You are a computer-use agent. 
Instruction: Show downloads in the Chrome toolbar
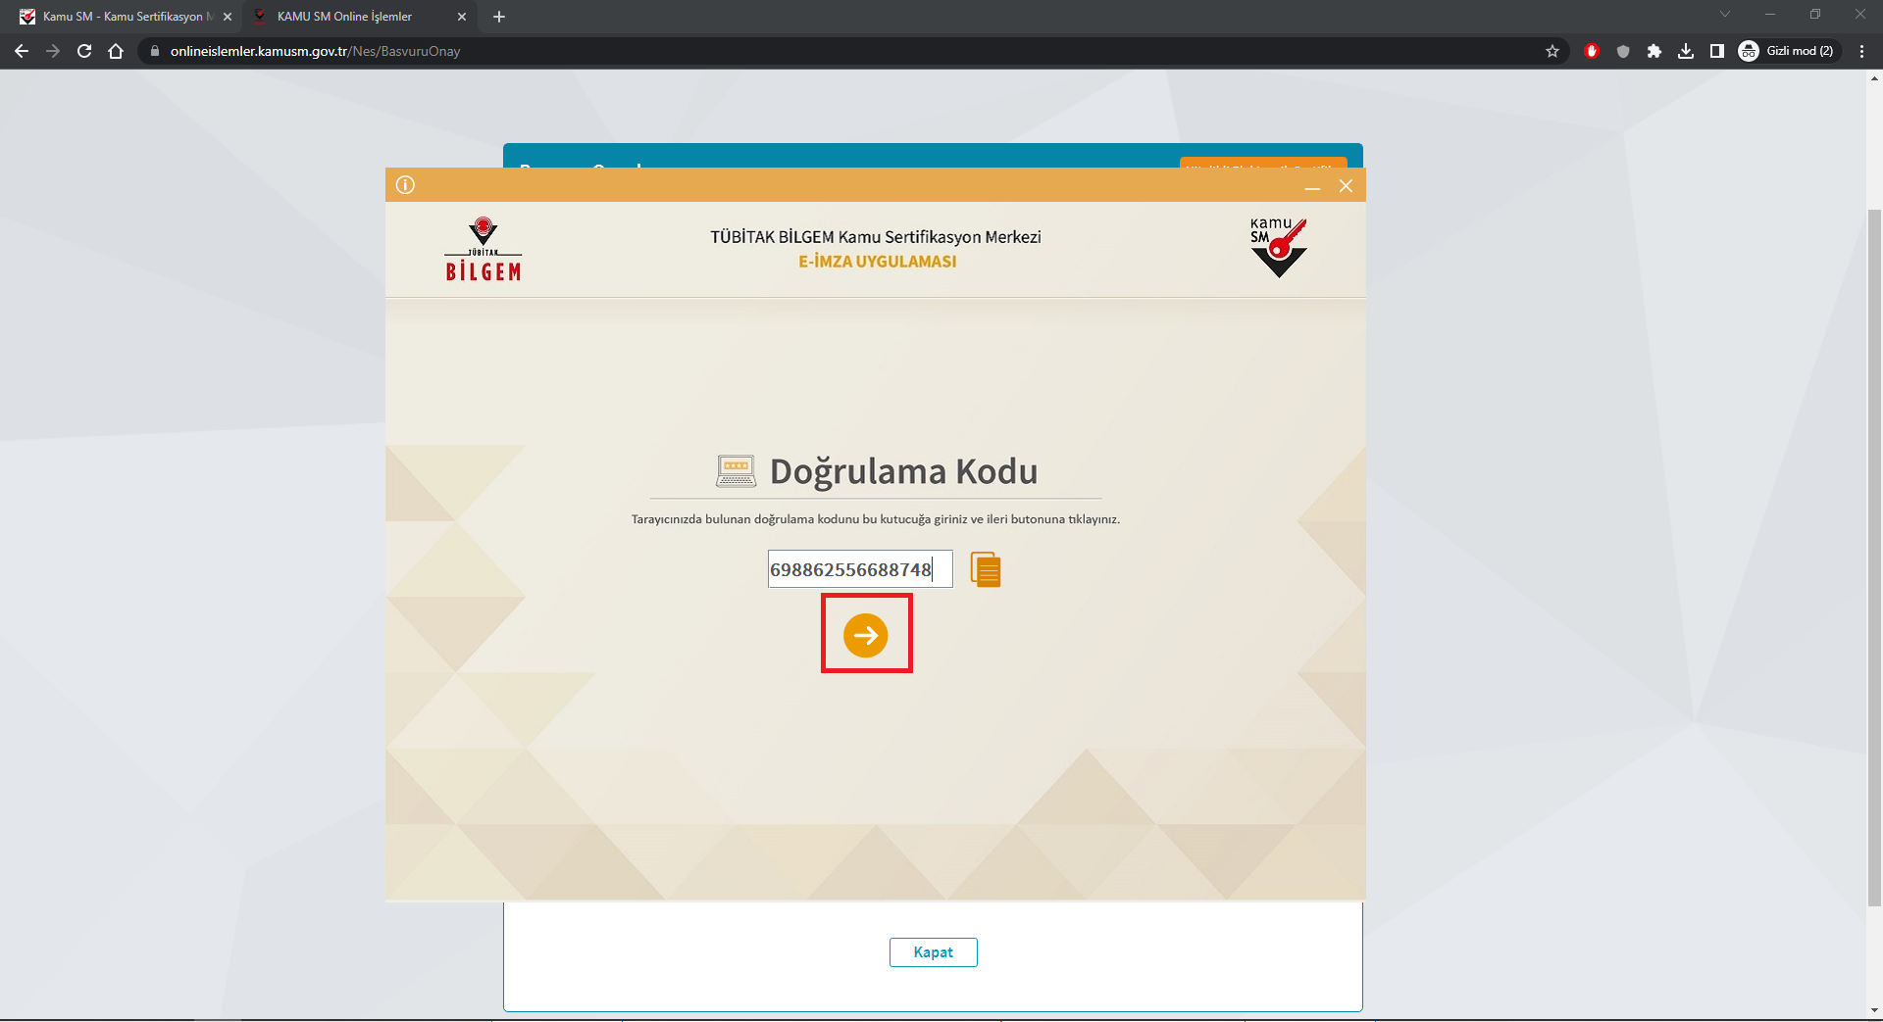(x=1686, y=51)
